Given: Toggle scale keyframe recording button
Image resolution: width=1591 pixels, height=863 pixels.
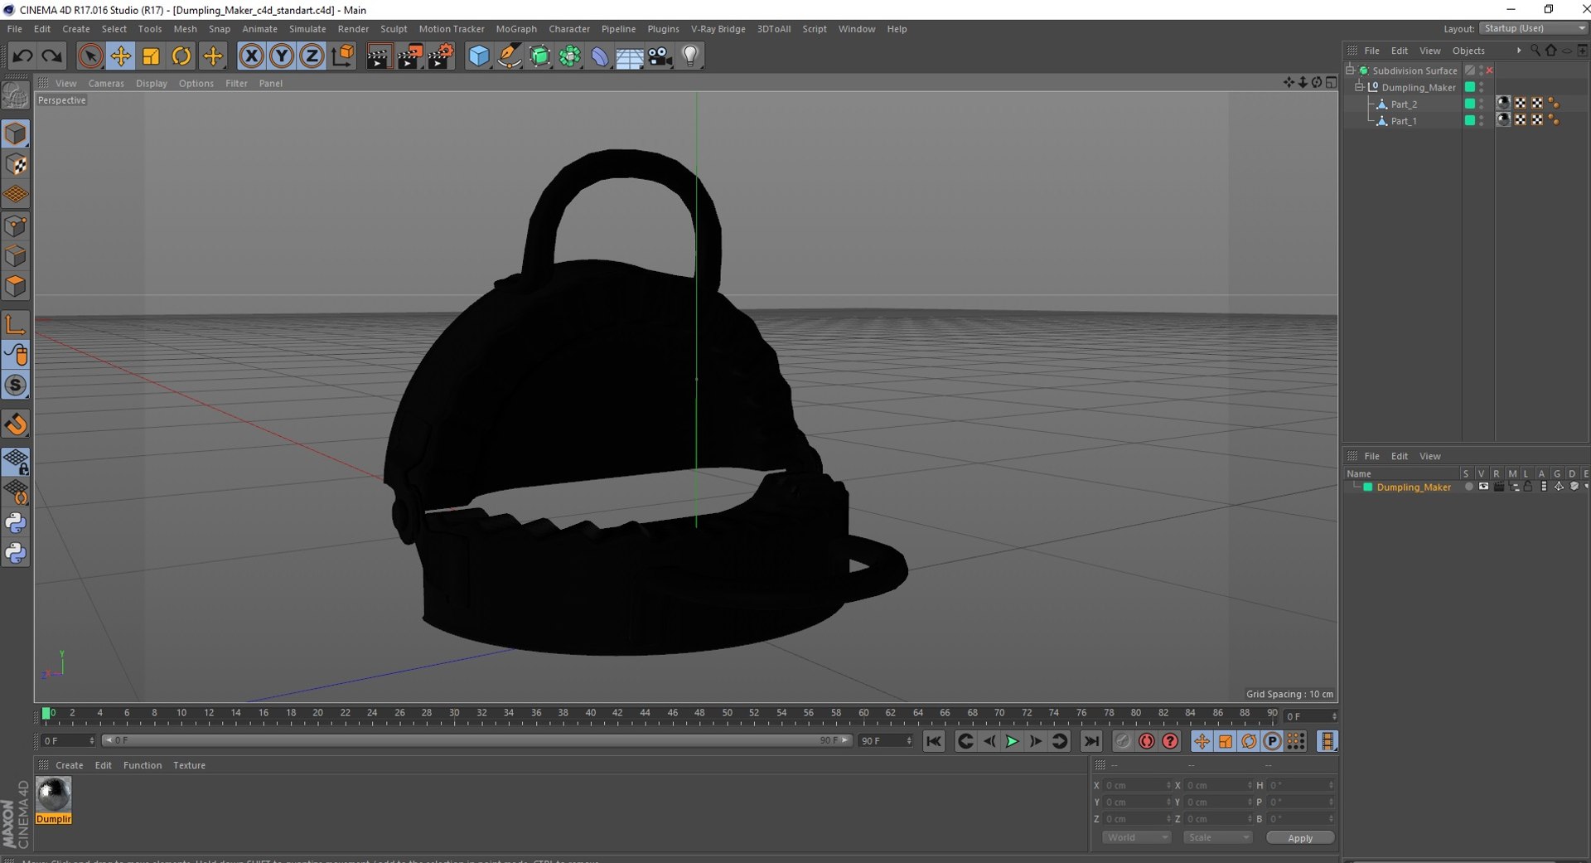Looking at the screenshot, I should (1226, 741).
